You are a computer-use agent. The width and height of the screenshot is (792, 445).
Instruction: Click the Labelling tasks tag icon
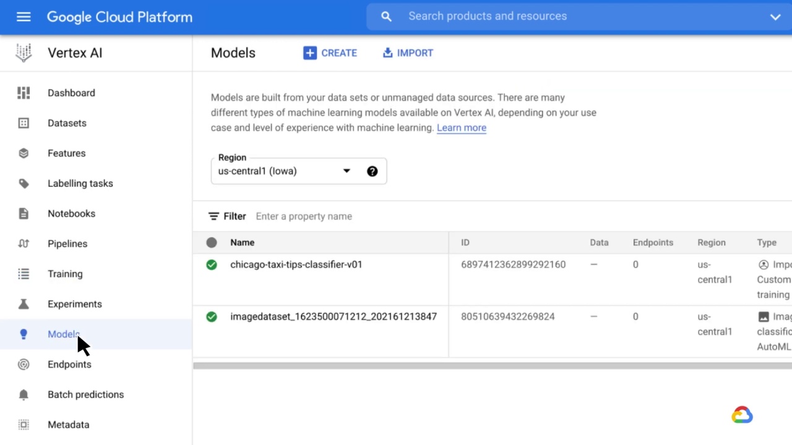click(x=24, y=184)
